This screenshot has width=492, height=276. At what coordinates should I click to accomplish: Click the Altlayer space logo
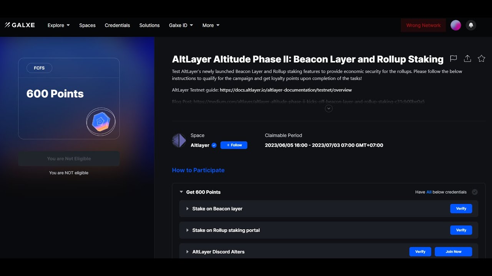[179, 141]
